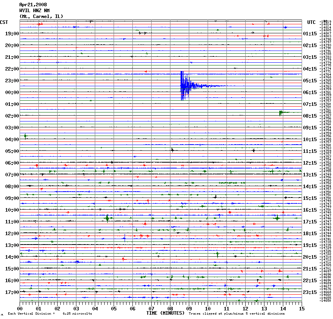Click minute tick label 13 on time axis
Screen dimensions: 333x319
264,309
